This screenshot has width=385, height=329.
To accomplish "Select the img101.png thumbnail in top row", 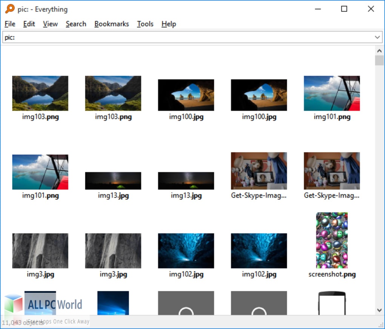I will pyautogui.click(x=332, y=93).
